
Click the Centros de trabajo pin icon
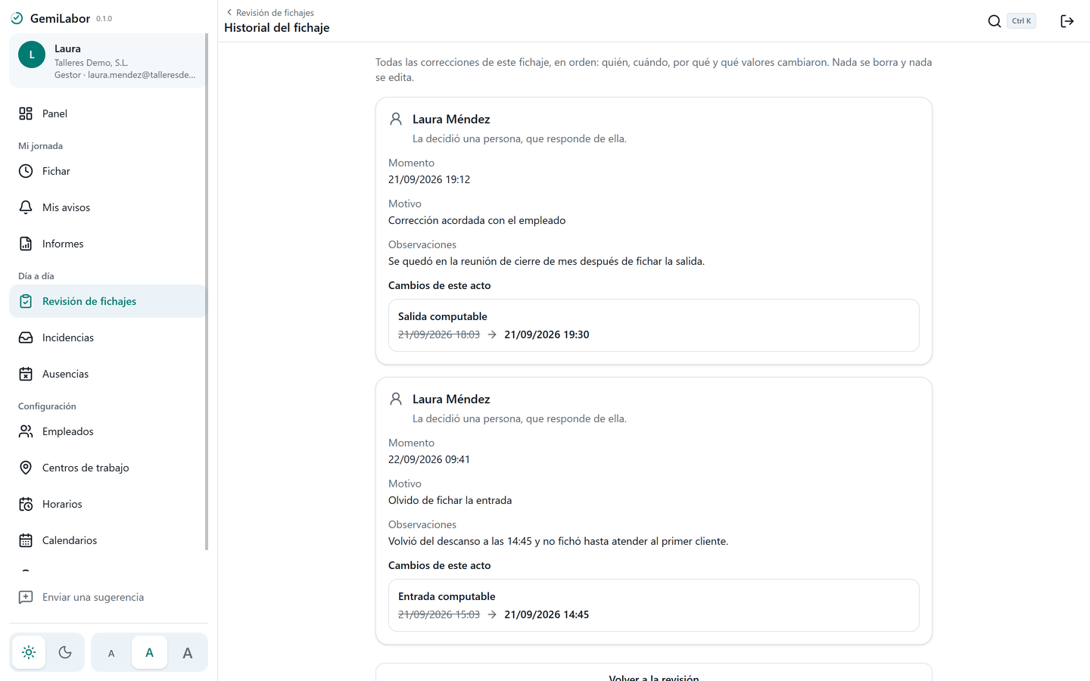point(26,468)
